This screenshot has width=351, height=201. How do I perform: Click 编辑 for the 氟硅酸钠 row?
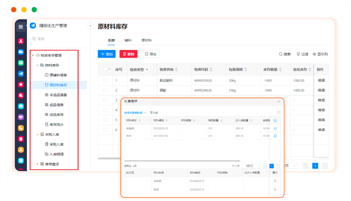pos(321,80)
